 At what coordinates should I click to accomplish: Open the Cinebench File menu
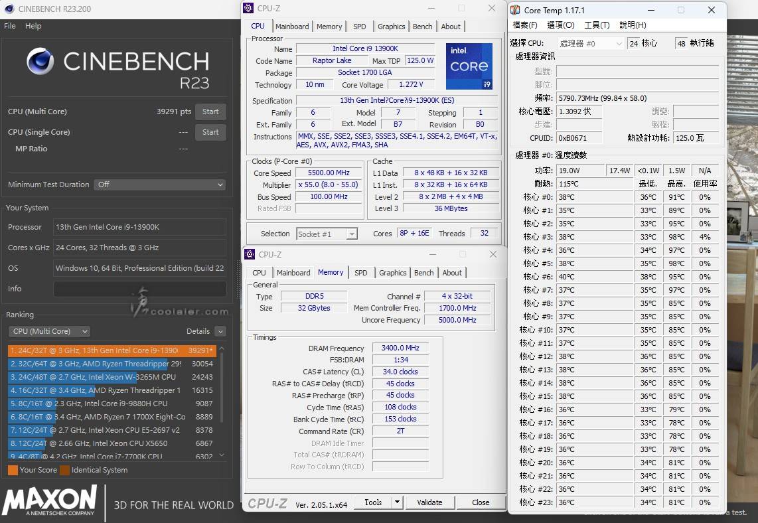click(10, 26)
